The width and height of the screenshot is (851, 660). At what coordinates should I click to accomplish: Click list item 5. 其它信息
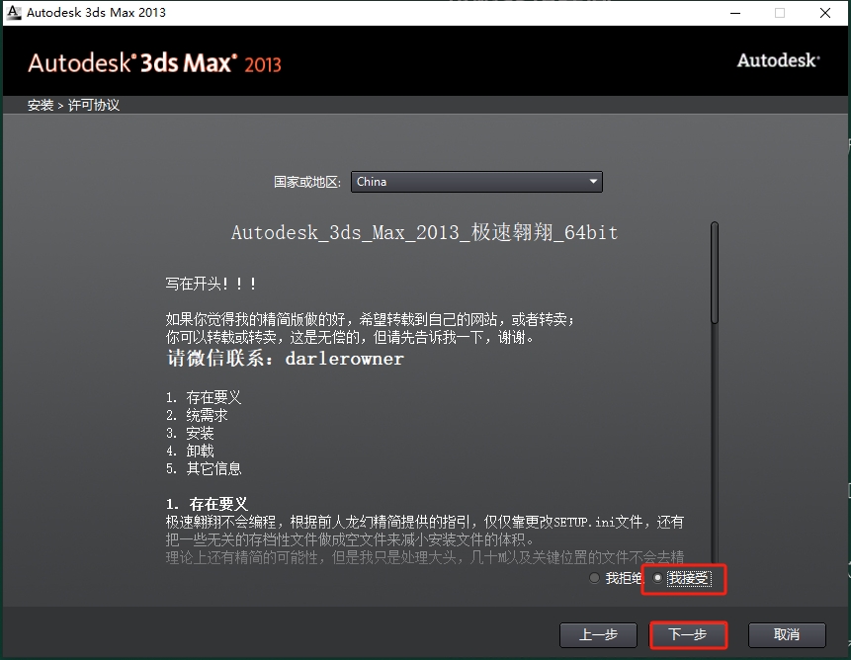204,468
